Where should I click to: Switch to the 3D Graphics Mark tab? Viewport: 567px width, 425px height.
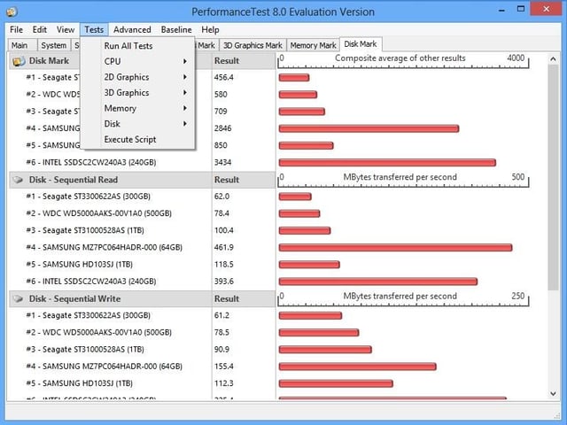(x=252, y=45)
